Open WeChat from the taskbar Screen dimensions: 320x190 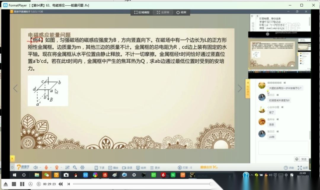point(47,175)
